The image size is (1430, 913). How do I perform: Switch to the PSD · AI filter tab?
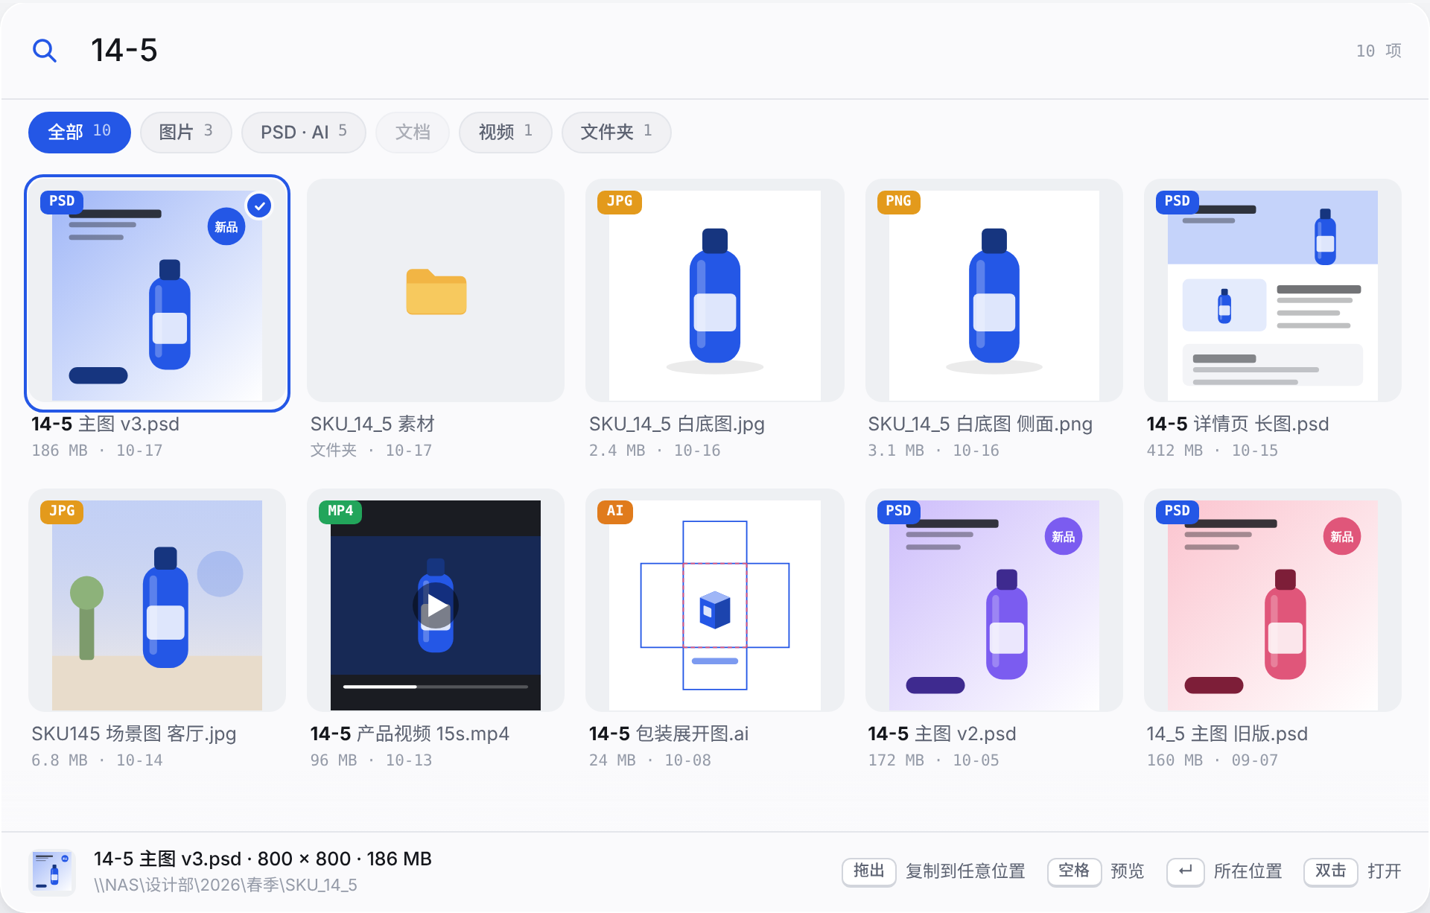pos(304,132)
